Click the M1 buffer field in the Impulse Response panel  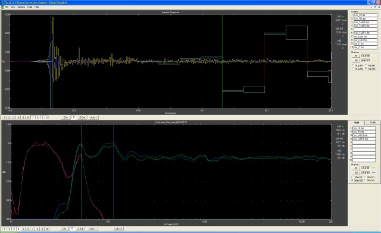366,55
